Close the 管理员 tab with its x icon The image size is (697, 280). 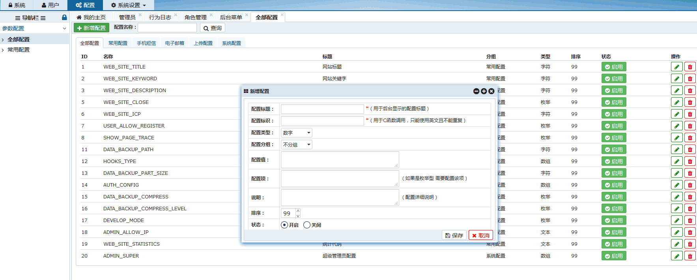[140, 15]
